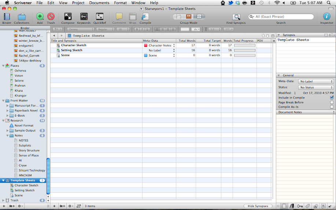Screen dimensions: 336x210
Task: Open the QuickRef toolbar icon
Action: 100,16
